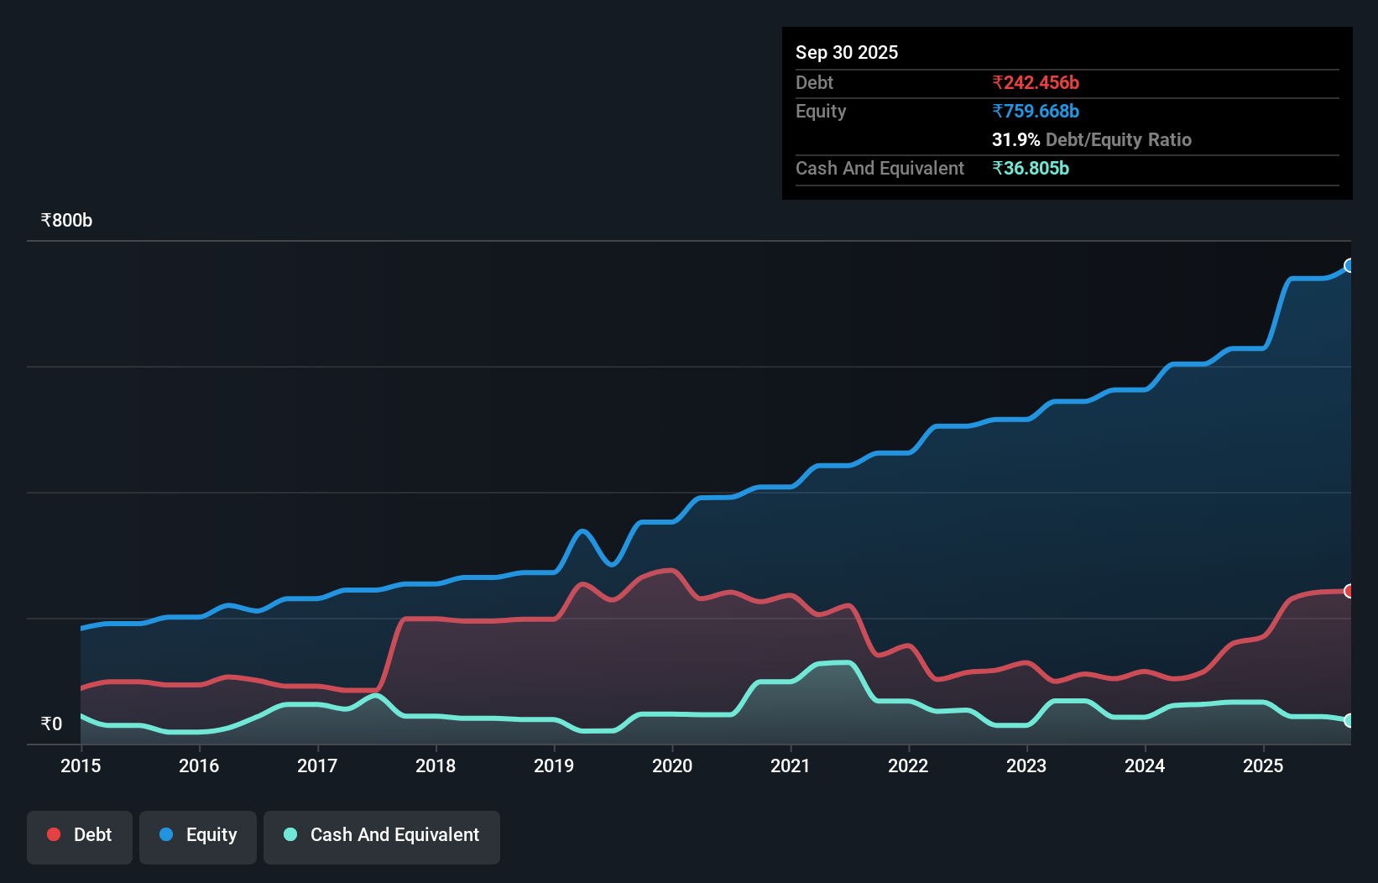Image resolution: width=1378 pixels, height=883 pixels.
Task: Click the Equity value ₹759.668b
Action: click(1036, 111)
